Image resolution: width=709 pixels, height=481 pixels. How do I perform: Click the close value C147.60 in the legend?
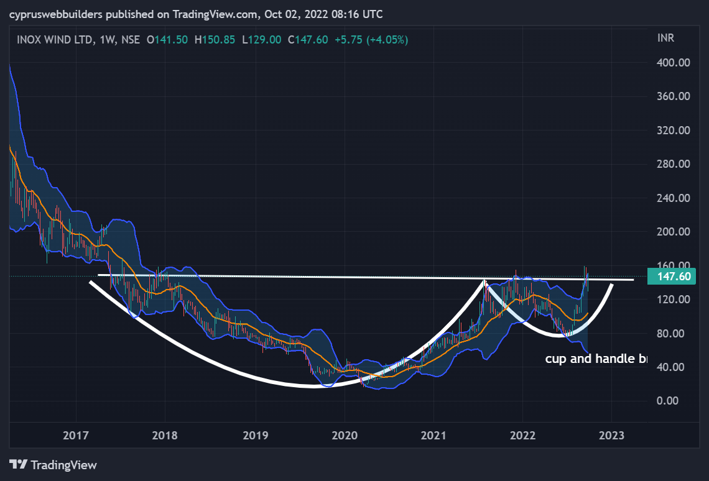[308, 40]
